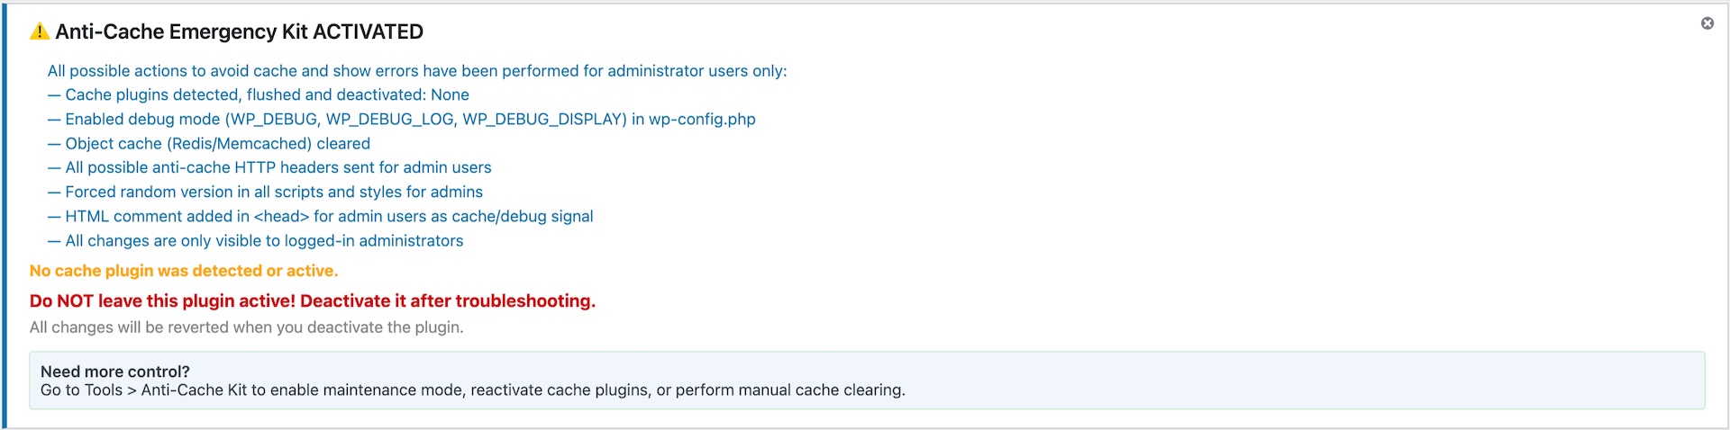Click the gray "All changes will be reverted" text
Screen dimensions: 1730x430
coord(246,327)
